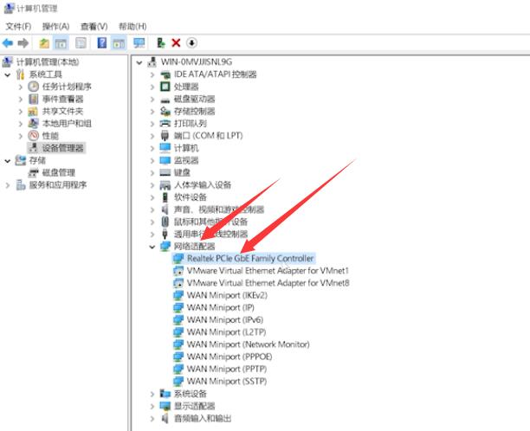This screenshot has height=431, width=530.
Task: Click the red X uninstall device icon
Action: [176, 43]
